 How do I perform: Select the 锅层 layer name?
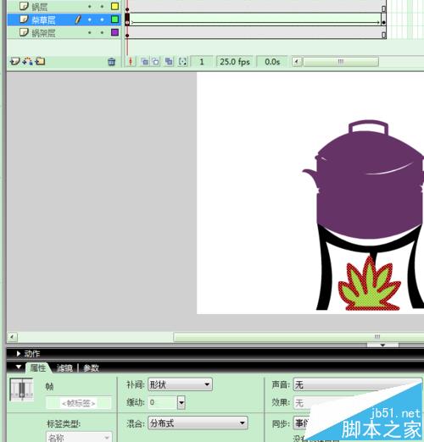click(40, 7)
